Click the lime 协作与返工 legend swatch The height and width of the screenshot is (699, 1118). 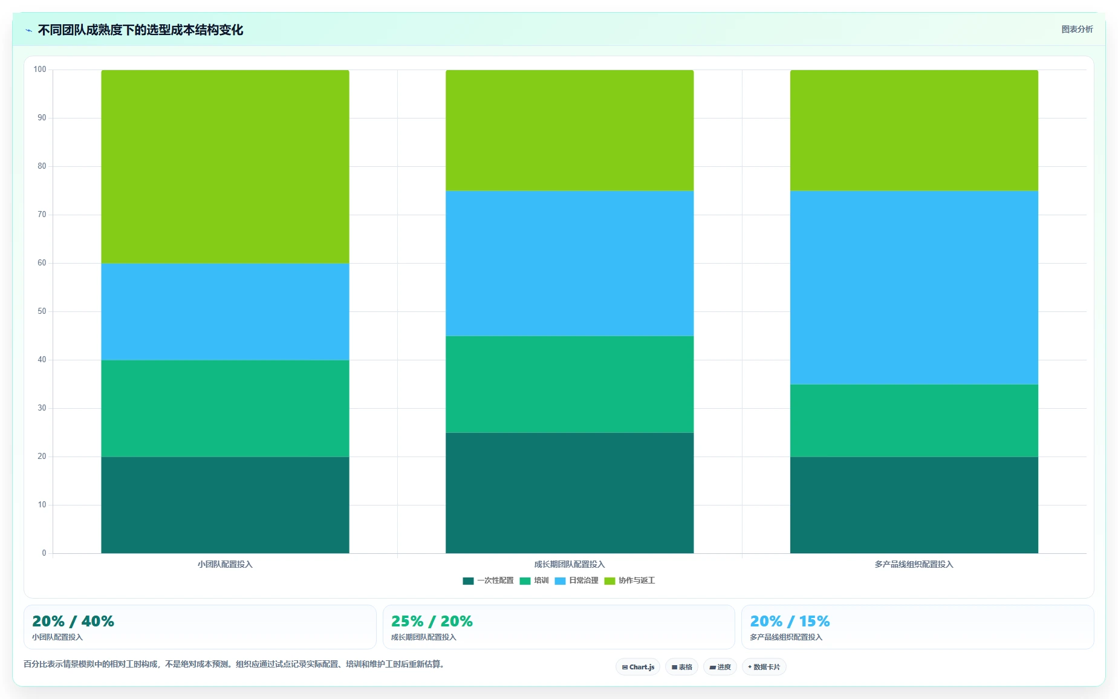[609, 580]
